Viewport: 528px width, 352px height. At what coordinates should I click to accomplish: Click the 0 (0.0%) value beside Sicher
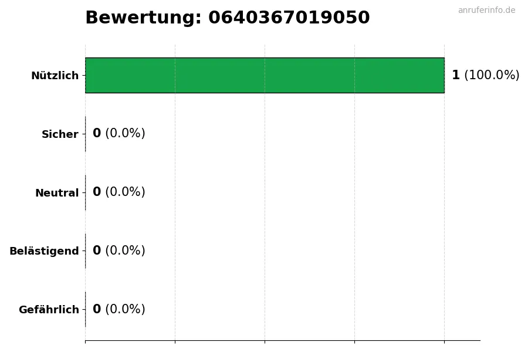click(x=119, y=134)
